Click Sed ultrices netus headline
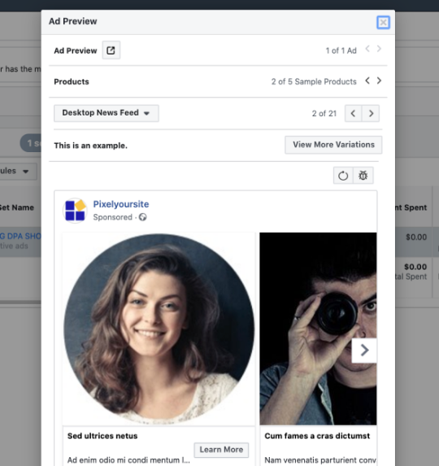This screenshot has height=466, width=439. point(102,436)
